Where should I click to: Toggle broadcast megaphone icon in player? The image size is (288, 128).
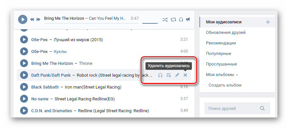pyautogui.click(x=188, y=19)
